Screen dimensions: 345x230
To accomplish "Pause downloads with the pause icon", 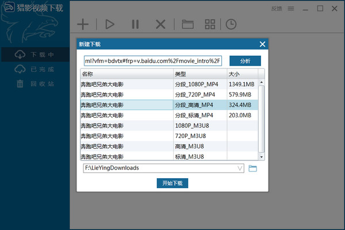I will [x=135, y=24].
